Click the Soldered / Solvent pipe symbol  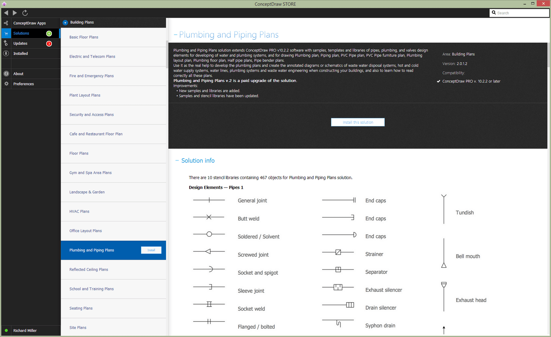coord(209,234)
